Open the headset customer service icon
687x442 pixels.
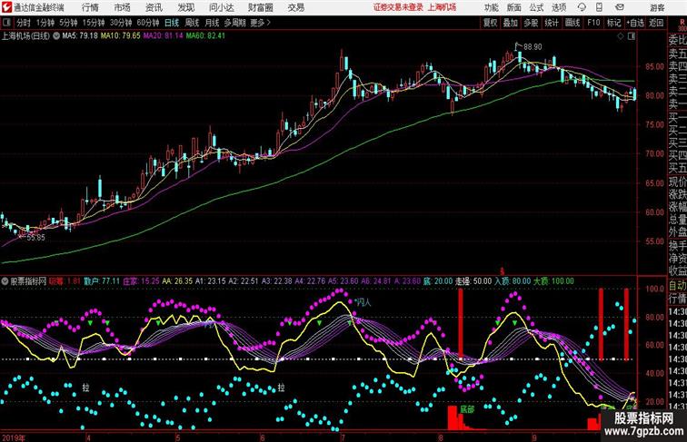[582, 7]
